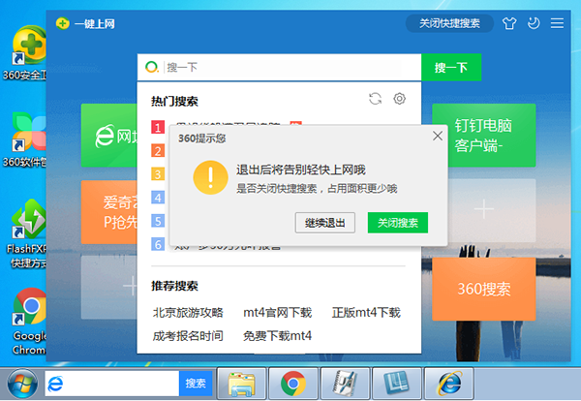The height and width of the screenshot is (401, 581).
Task: Open File Explorer from taskbar
Action: [x=241, y=384]
